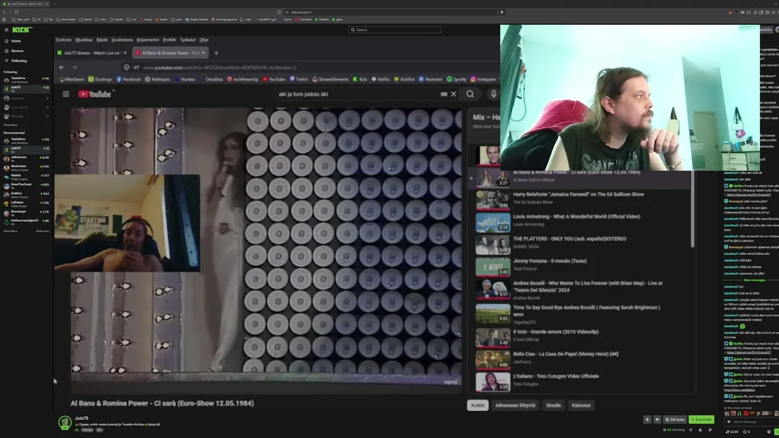This screenshot has width=779, height=438.
Task: Open the YouTube guide hamburger menu
Action: pos(66,94)
